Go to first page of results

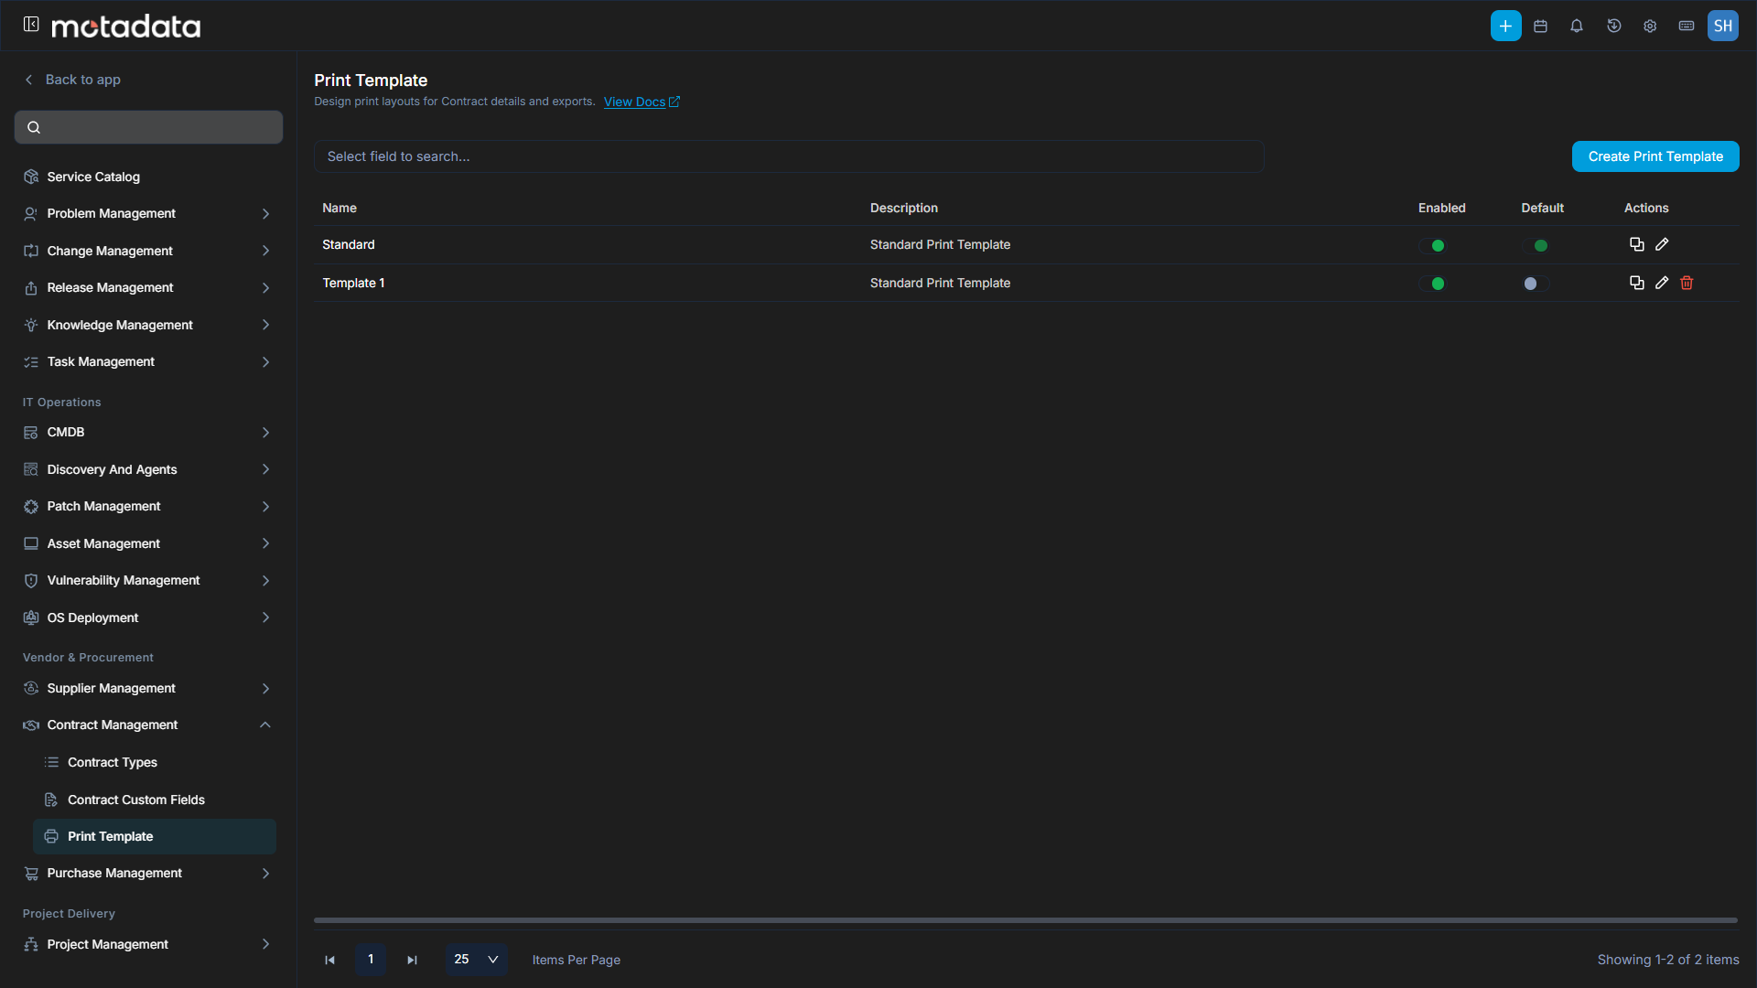click(330, 960)
